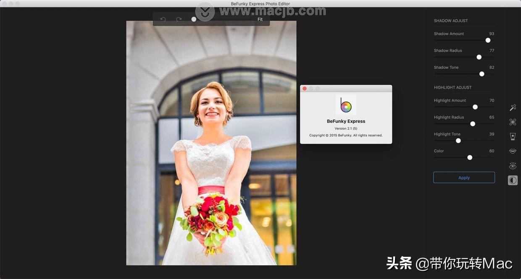Choose the lips teeth whitening tool

coord(513,151)
